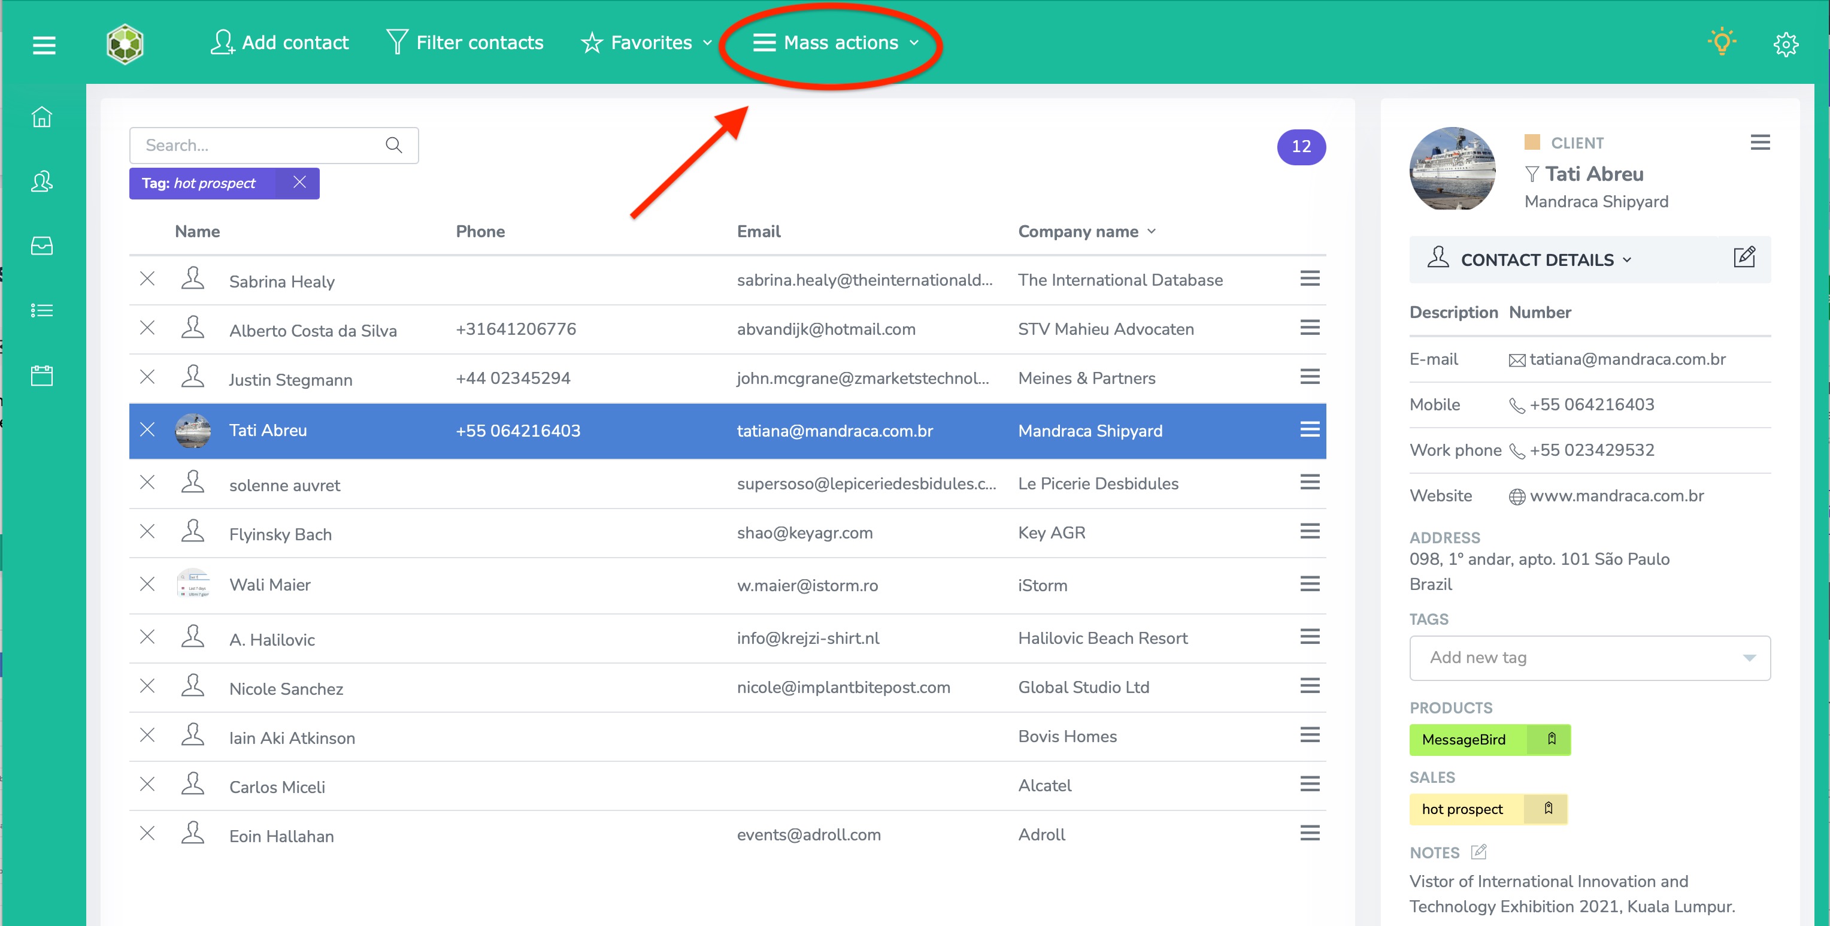Open the home icon in sidebar
Image resolution: width=1830 pixels, height=926 pixels.
[42, 117]
